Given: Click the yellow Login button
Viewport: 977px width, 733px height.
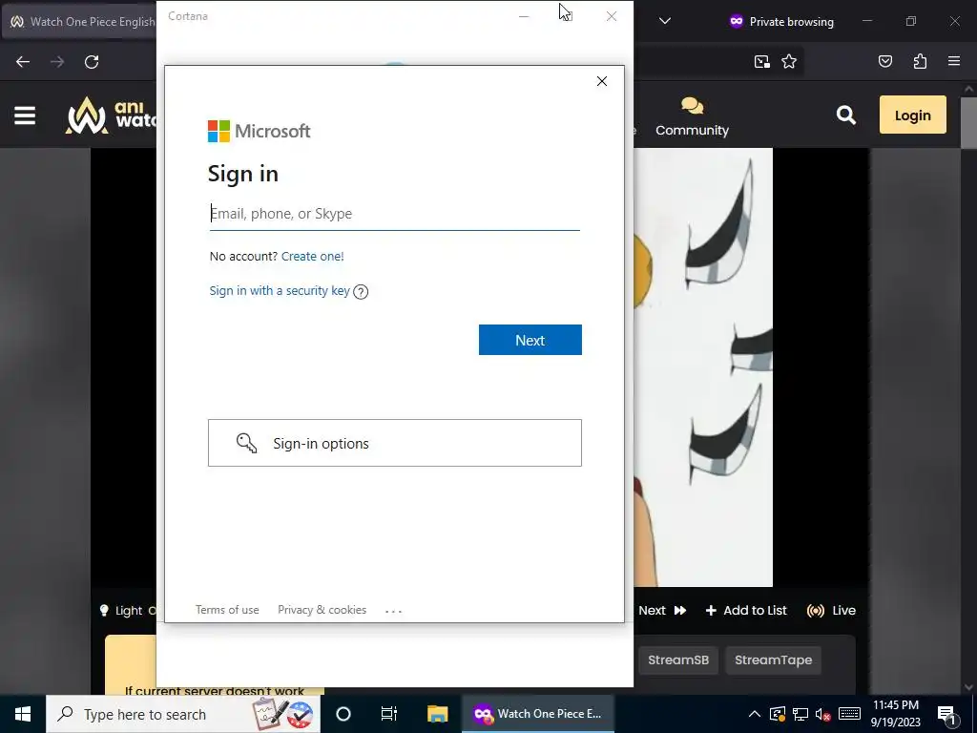Looking at the screenshot, I should [913, 115].
